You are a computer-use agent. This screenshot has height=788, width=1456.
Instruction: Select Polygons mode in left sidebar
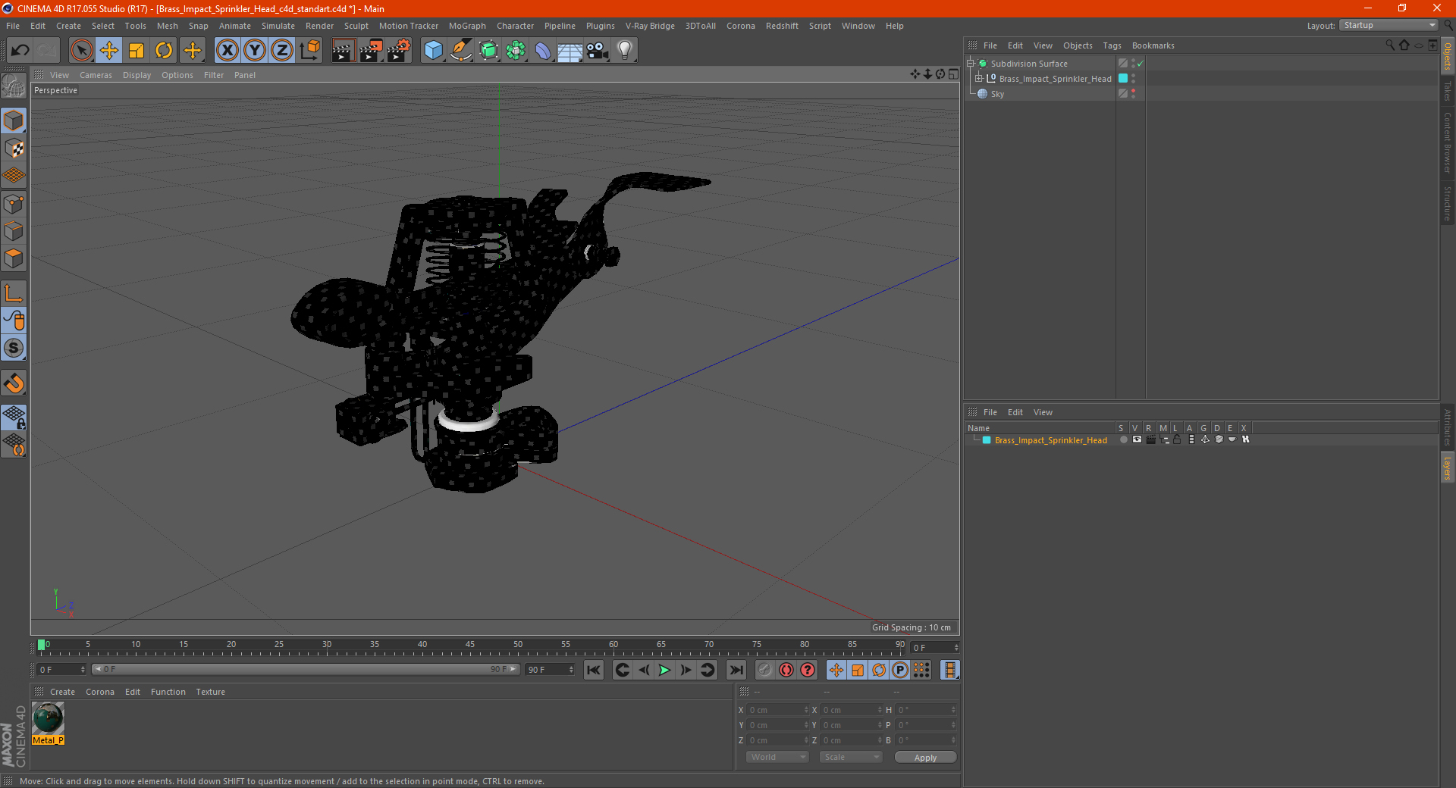[14, 259]
